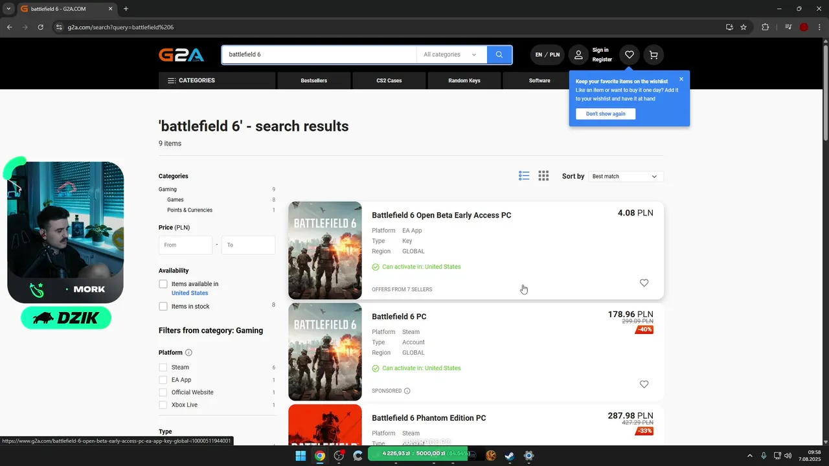Open the All categories dropdown

[x=451, y=55]
